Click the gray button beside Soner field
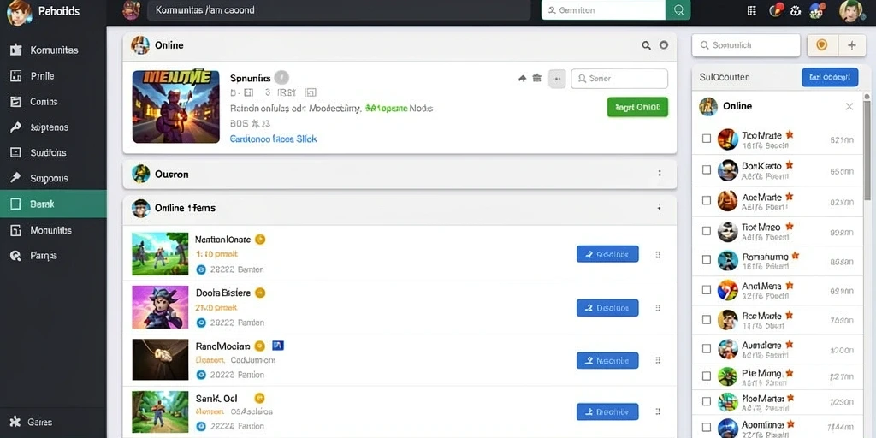The height and width of the screenshot is (438, 876). (x=557, y=79)
